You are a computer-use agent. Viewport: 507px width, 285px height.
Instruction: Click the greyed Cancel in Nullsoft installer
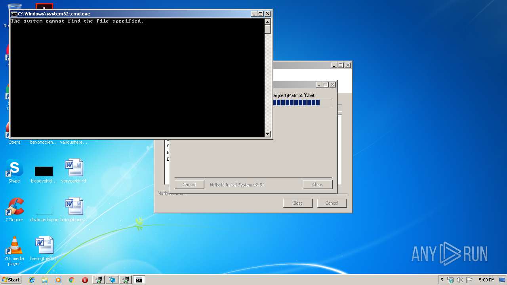pyautogui.click(x=189, y=184)
